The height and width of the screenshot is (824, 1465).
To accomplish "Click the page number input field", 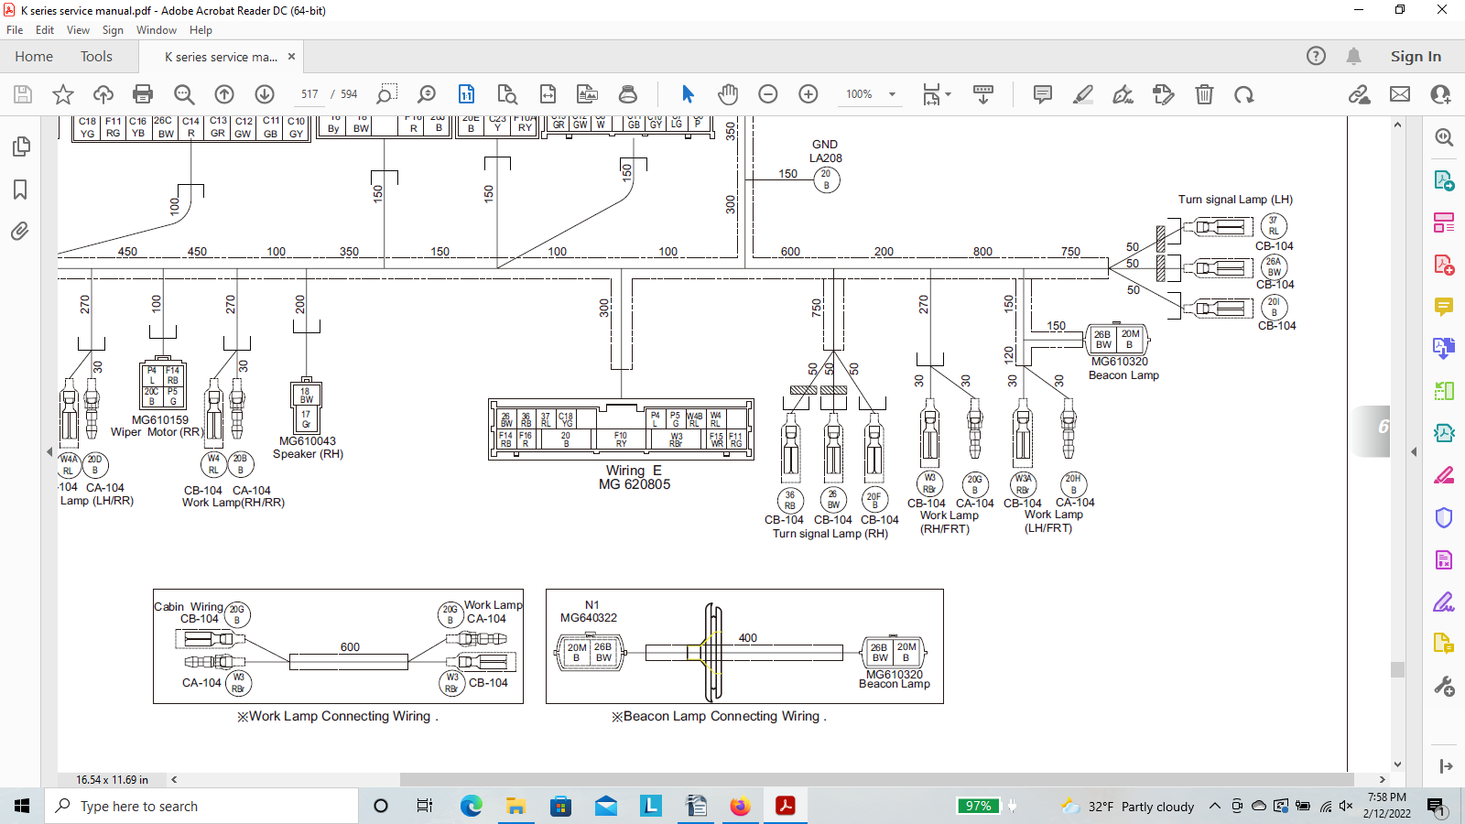I will (309, 94).
